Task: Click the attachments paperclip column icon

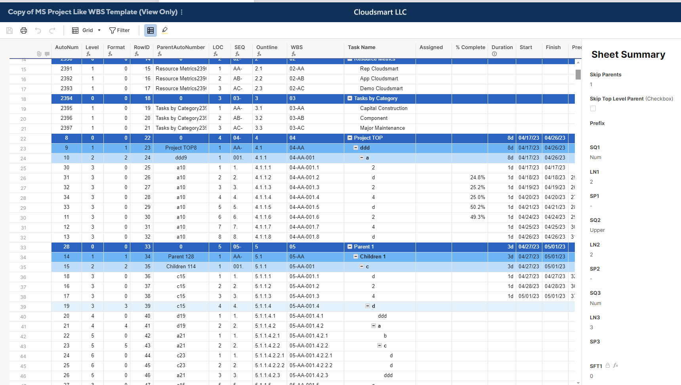Action: [39, 54]
